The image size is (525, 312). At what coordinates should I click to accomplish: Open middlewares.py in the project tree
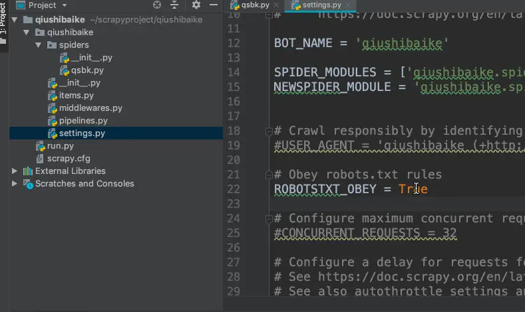(90, 108)
